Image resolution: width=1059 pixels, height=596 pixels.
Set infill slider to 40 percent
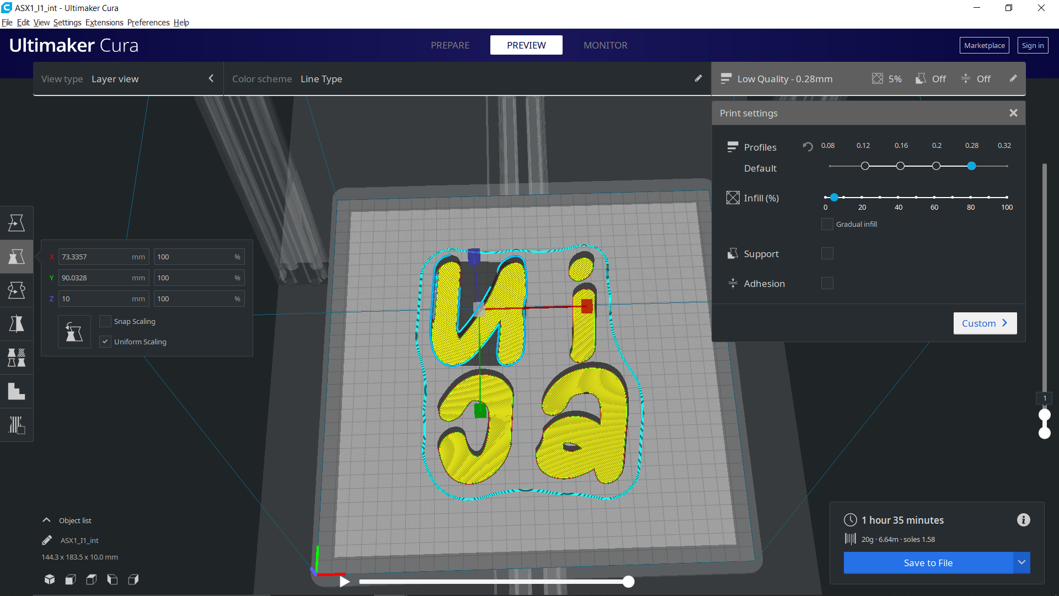pyautogui.click(x=898, y=197)
